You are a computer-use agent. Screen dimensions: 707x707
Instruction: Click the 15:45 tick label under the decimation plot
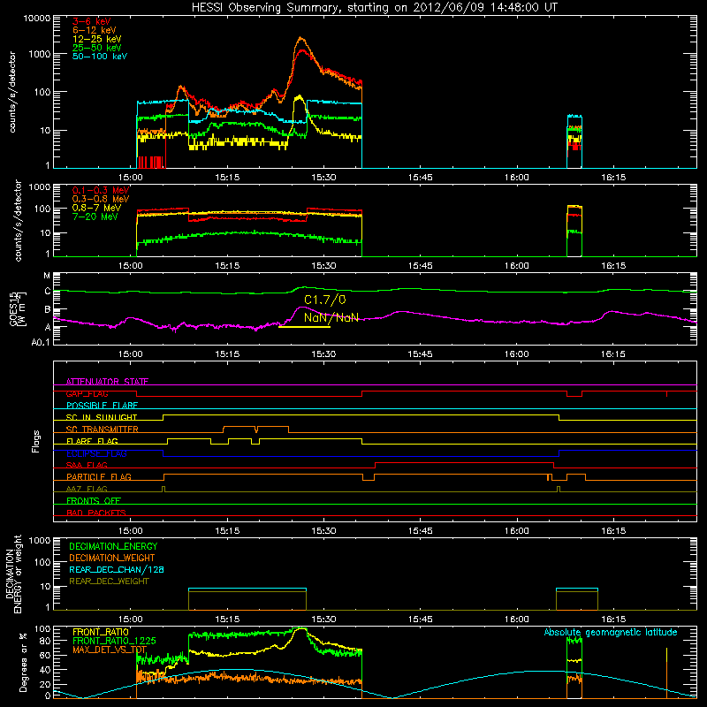pos(421,620)
